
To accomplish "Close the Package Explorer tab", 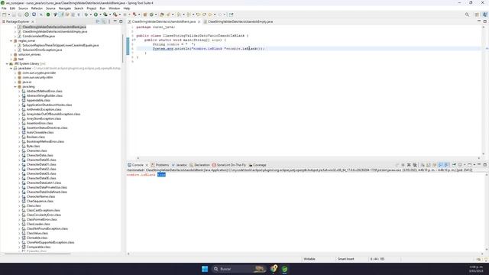I will pyautogui.click(x=33, y=21).
